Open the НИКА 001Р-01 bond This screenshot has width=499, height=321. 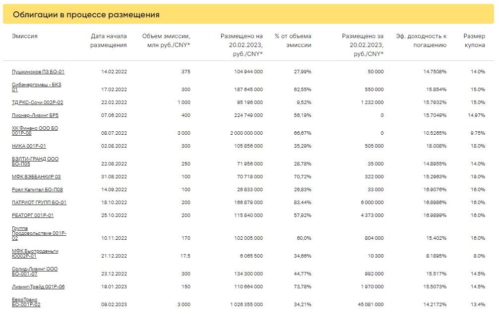pos(29,146)
